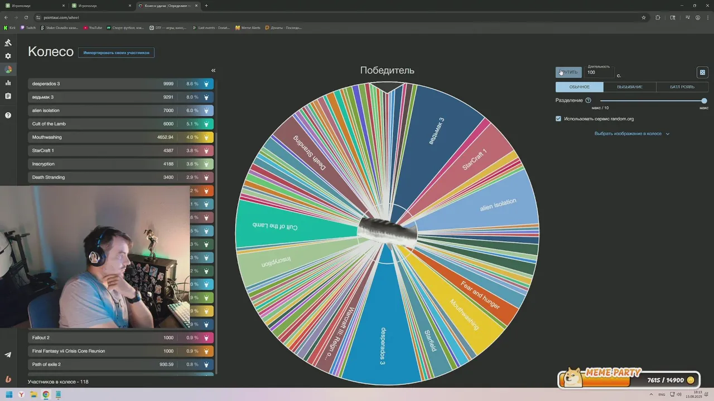
Task: Click crown icon of desperados 3 row
Action: [x=206, y=84]
